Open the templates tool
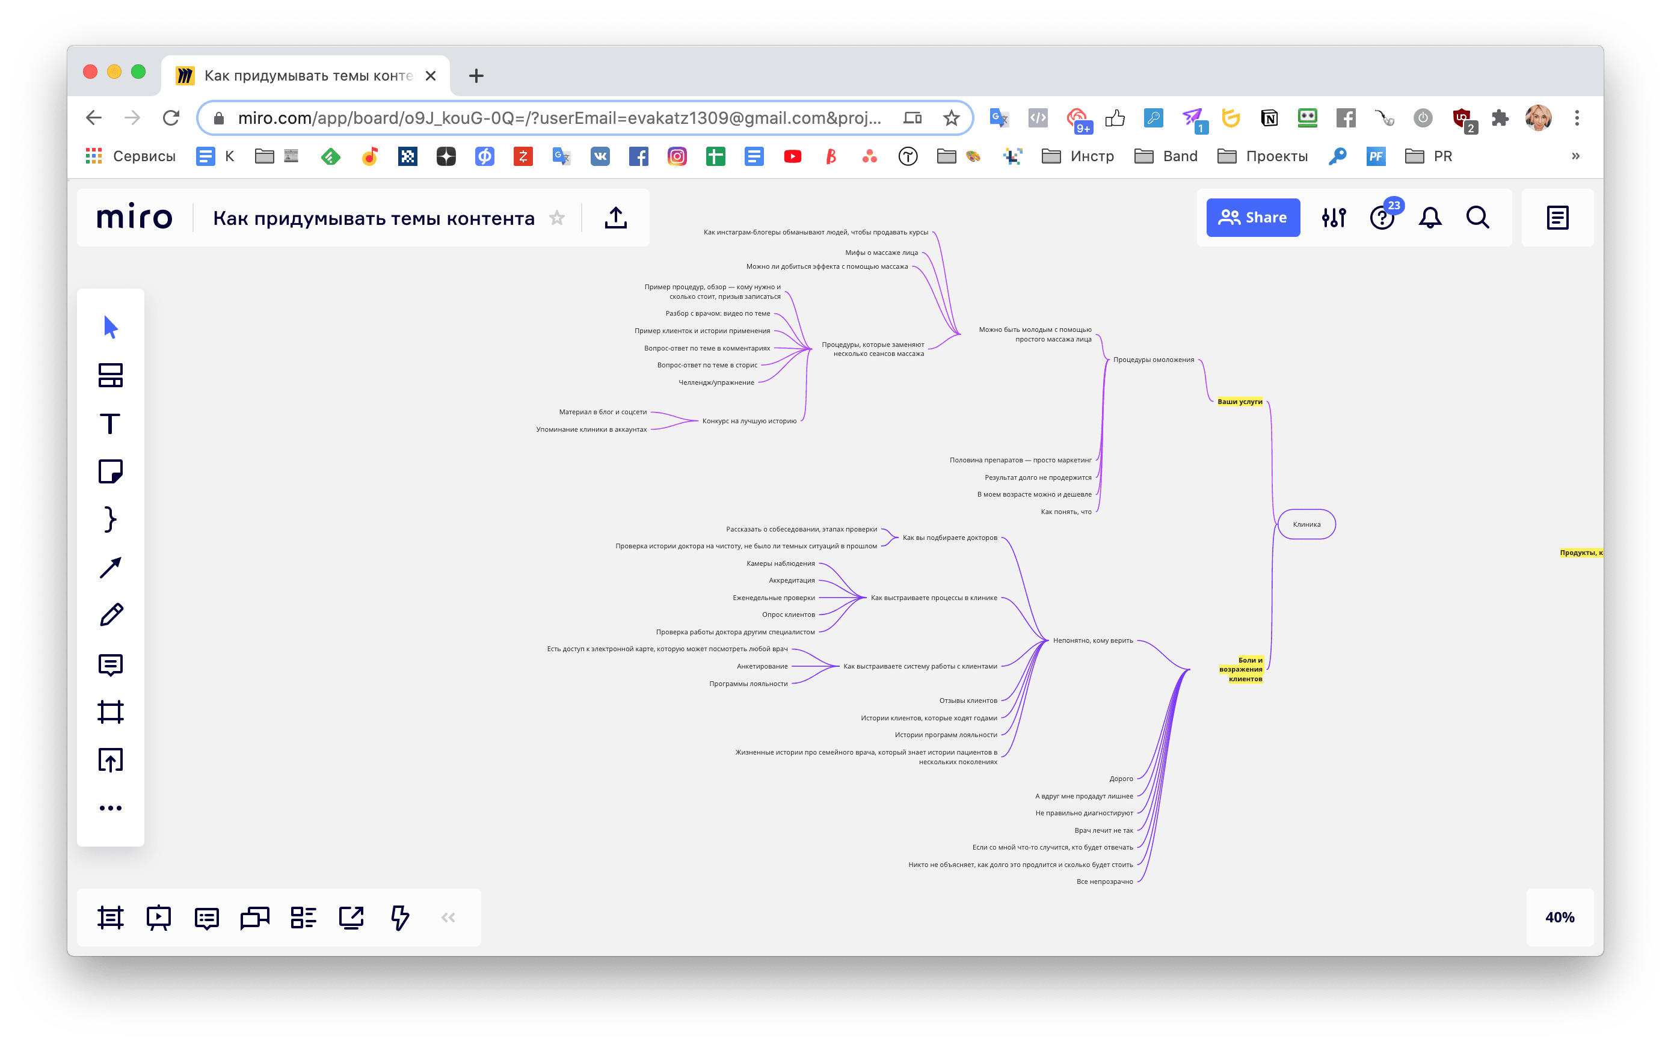Image resolution: width=1671 pixels, height=1045 pixels. 111,375
